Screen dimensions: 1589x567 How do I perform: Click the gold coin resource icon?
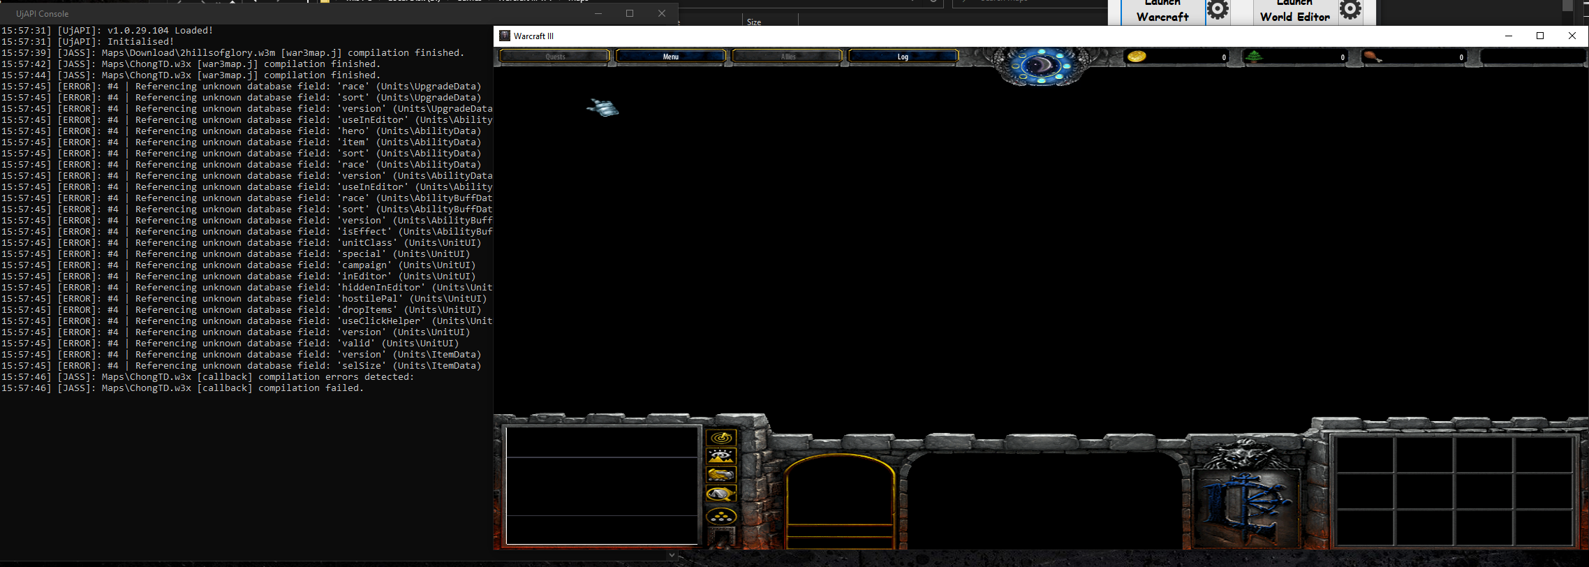tap(1137, 57)
